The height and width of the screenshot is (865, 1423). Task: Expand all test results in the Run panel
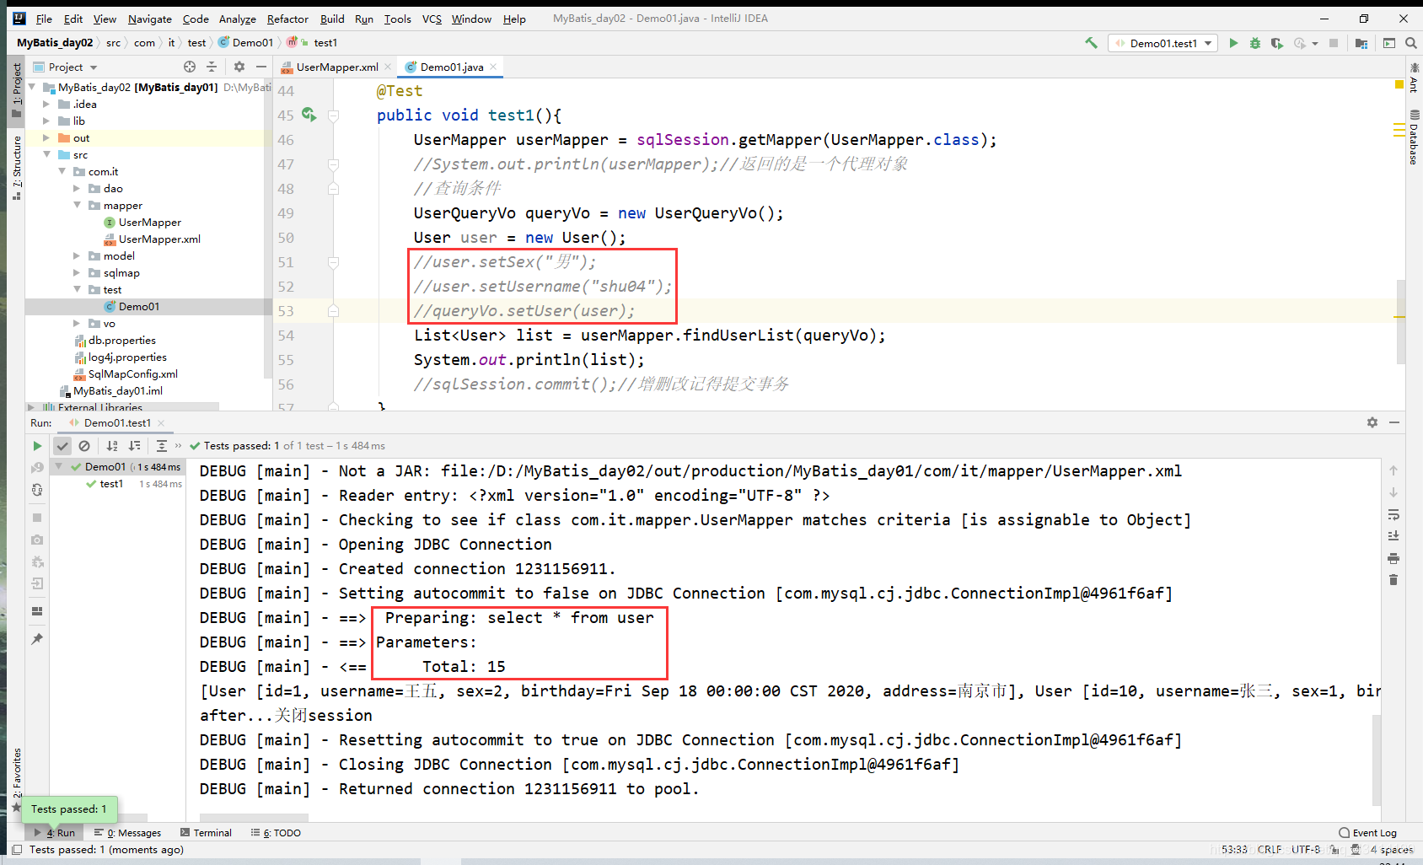(162, 446)
